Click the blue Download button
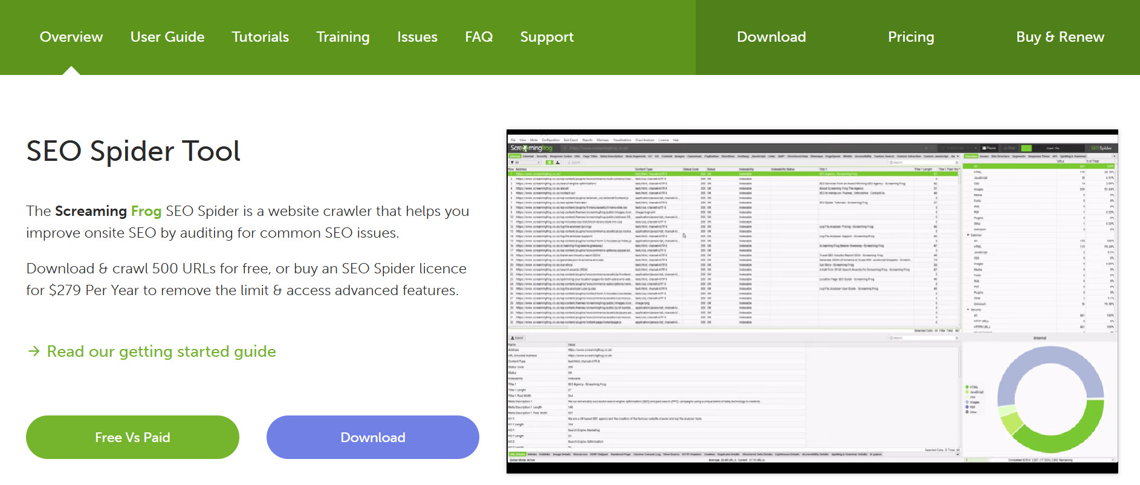 [x=373, y=437]
